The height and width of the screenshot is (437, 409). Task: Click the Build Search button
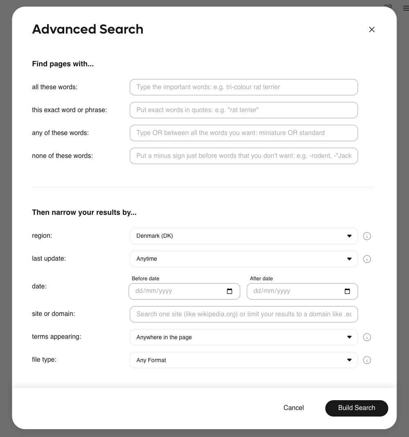[356, 408]
